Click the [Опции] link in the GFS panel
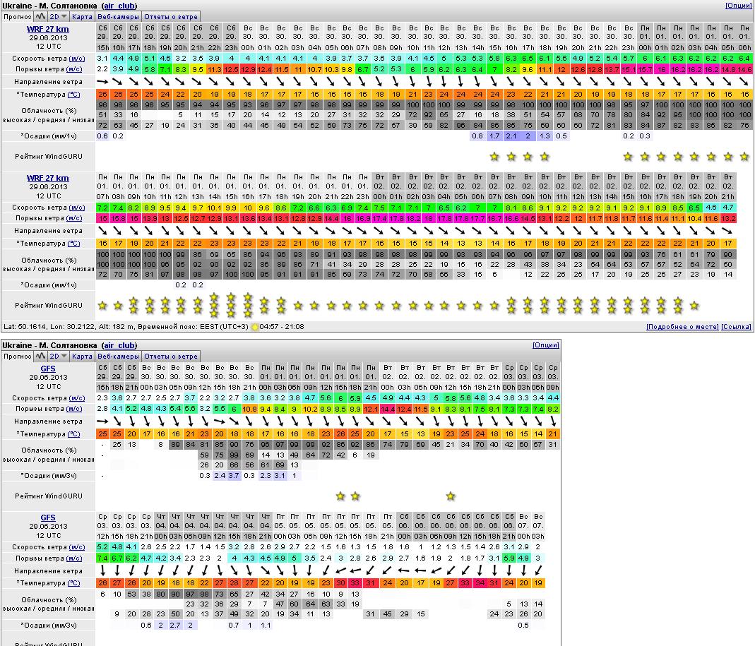Viewport: 755px width, 646px height. (x=545, y=345)
